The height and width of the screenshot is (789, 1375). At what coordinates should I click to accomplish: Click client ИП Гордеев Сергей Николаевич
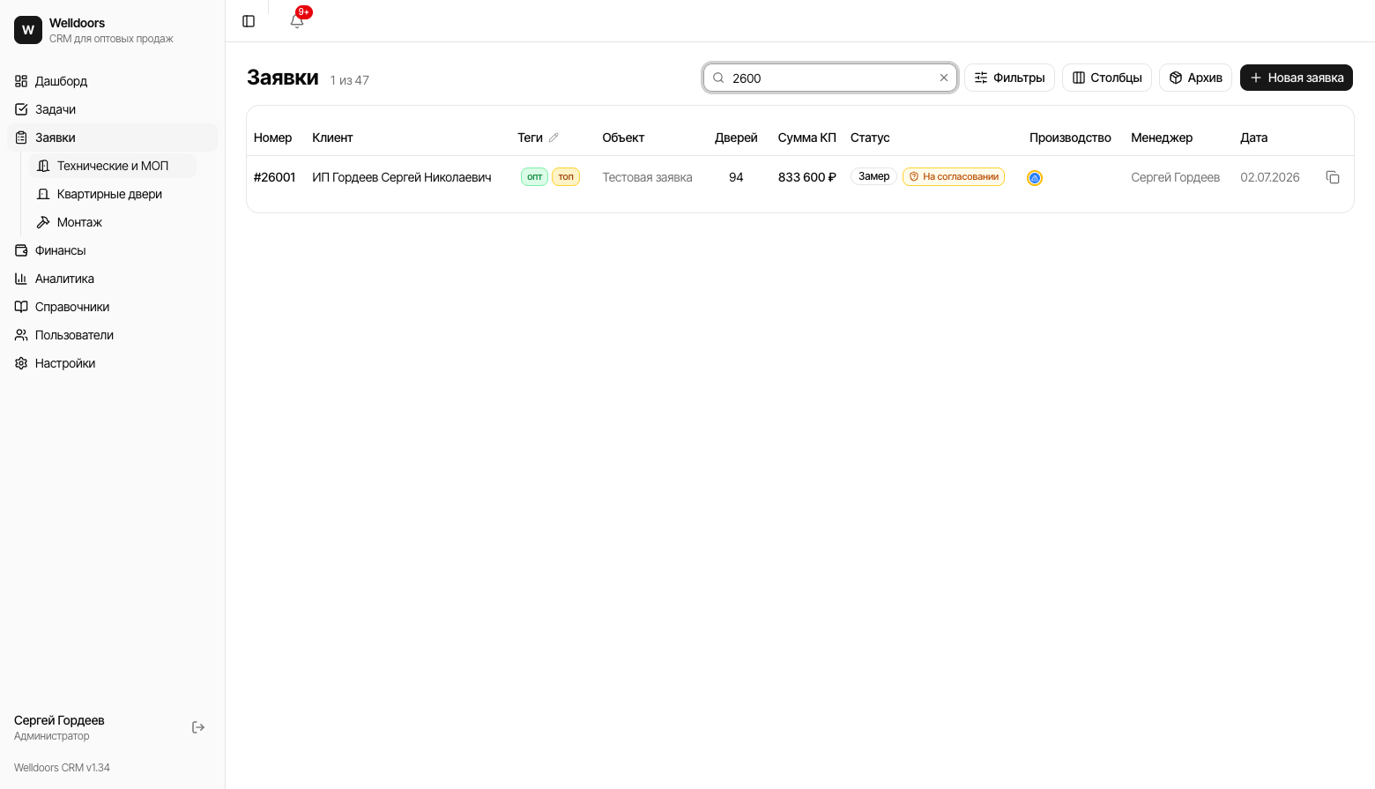pyautogui.click(x=402, y=177)
